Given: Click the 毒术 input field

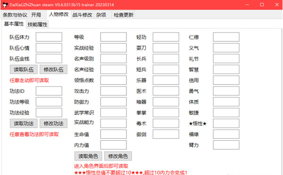Looking at the screenshot, I should (x=166, y=123).
